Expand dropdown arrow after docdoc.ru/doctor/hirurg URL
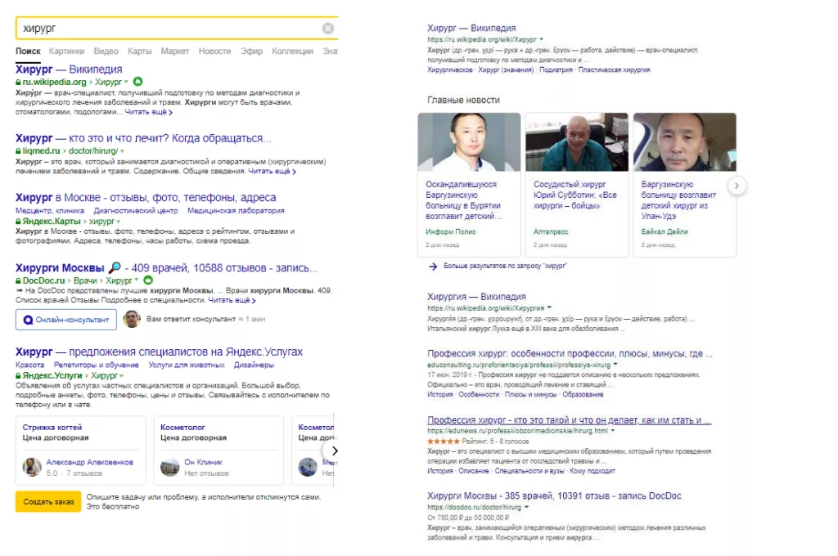The width and height of the screenshot is (838, 556). pyautogui.click(x=526, y=508)
